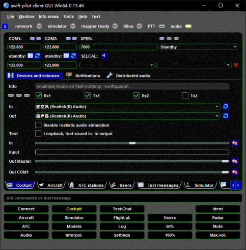
Task: Open the Users bottom tab
Action: [122, 185]
